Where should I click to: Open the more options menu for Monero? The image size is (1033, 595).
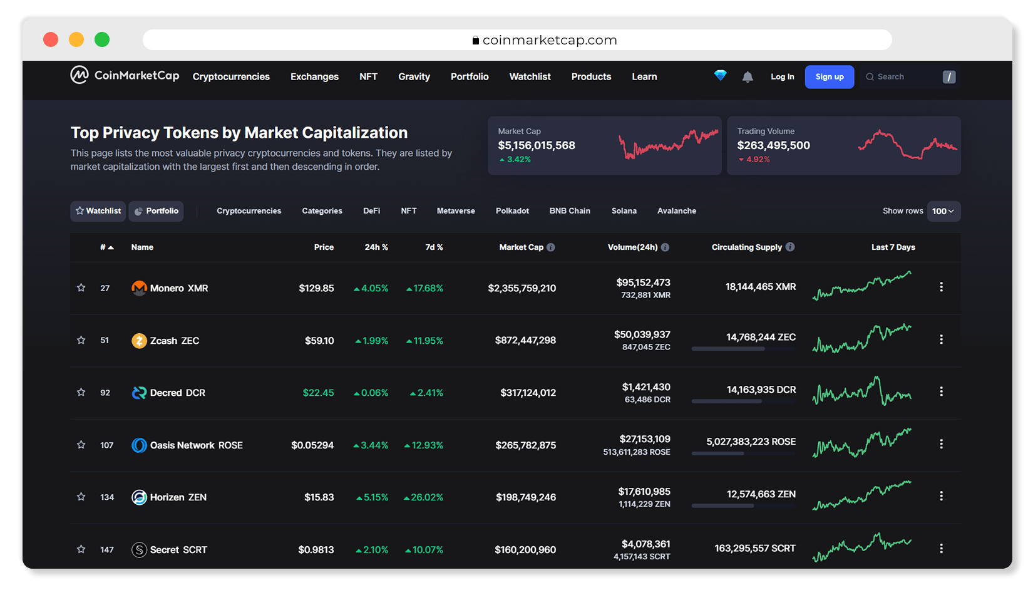941,287
